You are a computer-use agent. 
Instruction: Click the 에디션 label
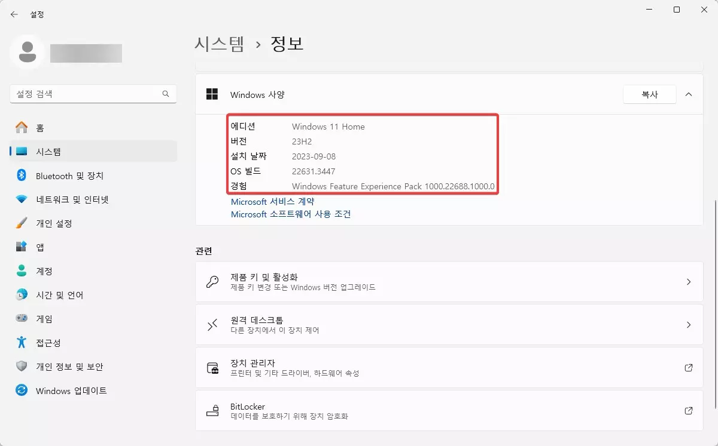click(x=243, y=127)
